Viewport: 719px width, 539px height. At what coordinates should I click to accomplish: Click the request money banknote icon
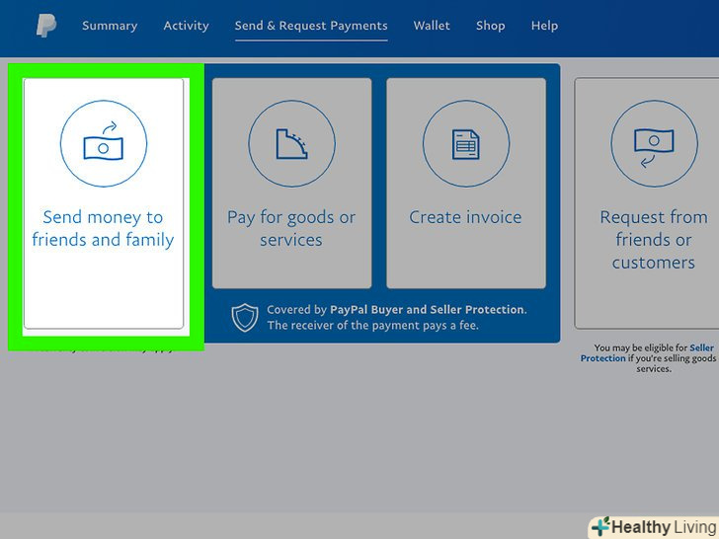coord(655,143)
